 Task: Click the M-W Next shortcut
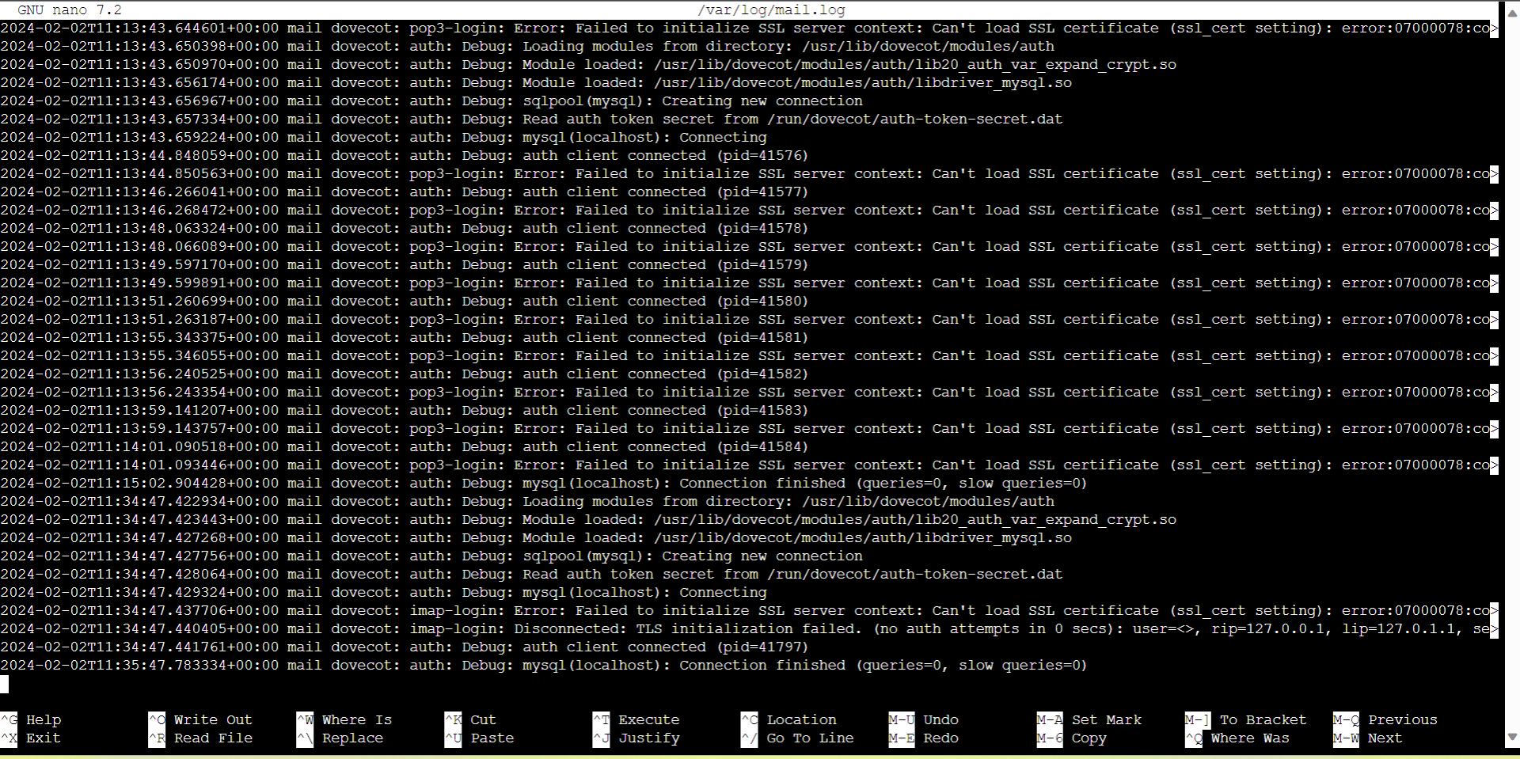[1368, 738]
